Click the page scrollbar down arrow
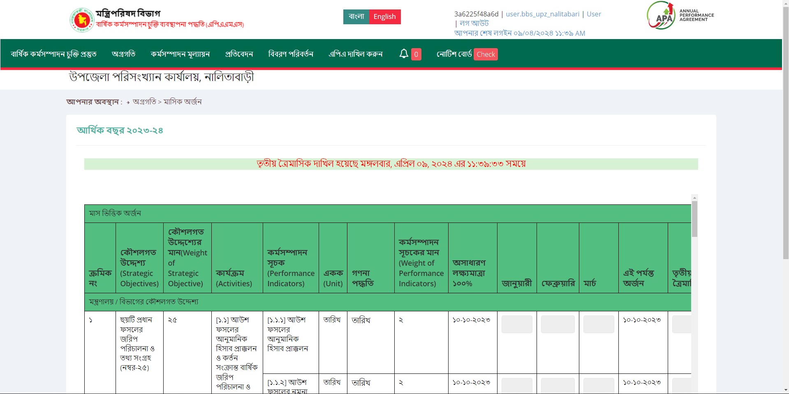 point(785,390)
